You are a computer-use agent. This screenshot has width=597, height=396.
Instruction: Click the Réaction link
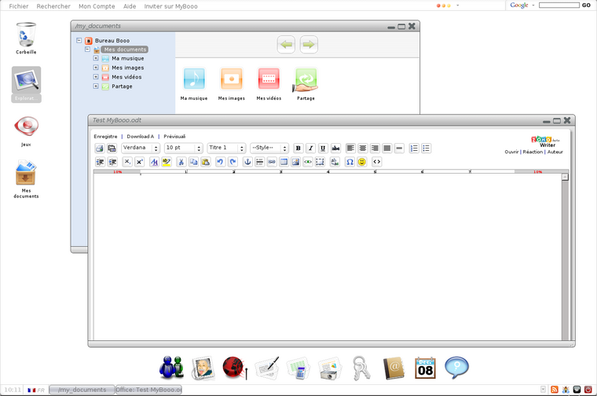point(533,152)
